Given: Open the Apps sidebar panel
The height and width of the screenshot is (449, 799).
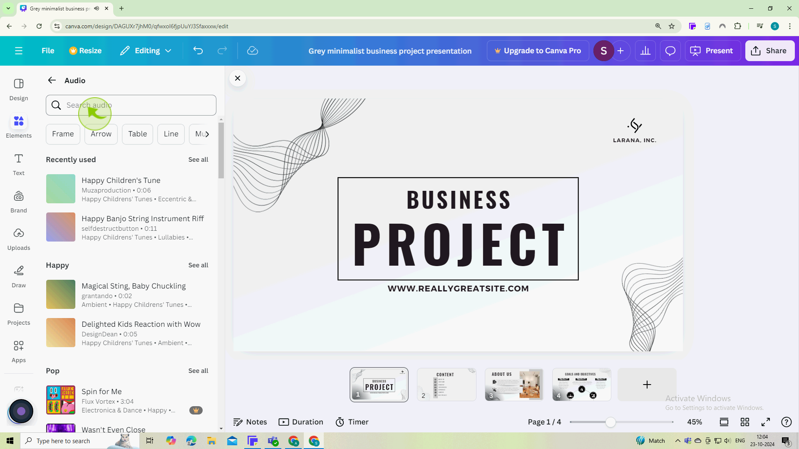Looking at the screenshot, I should 19,351.
